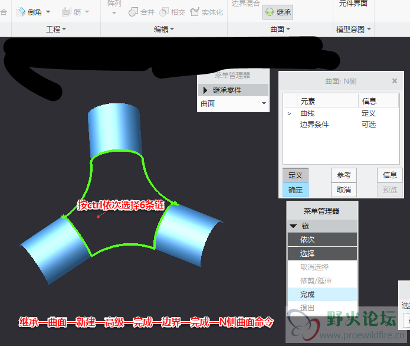Image resolution: width=410 pixels, height=346 pixels.
Task: Click the 修剪/延伸 menu option
Action: coord(323,281)
